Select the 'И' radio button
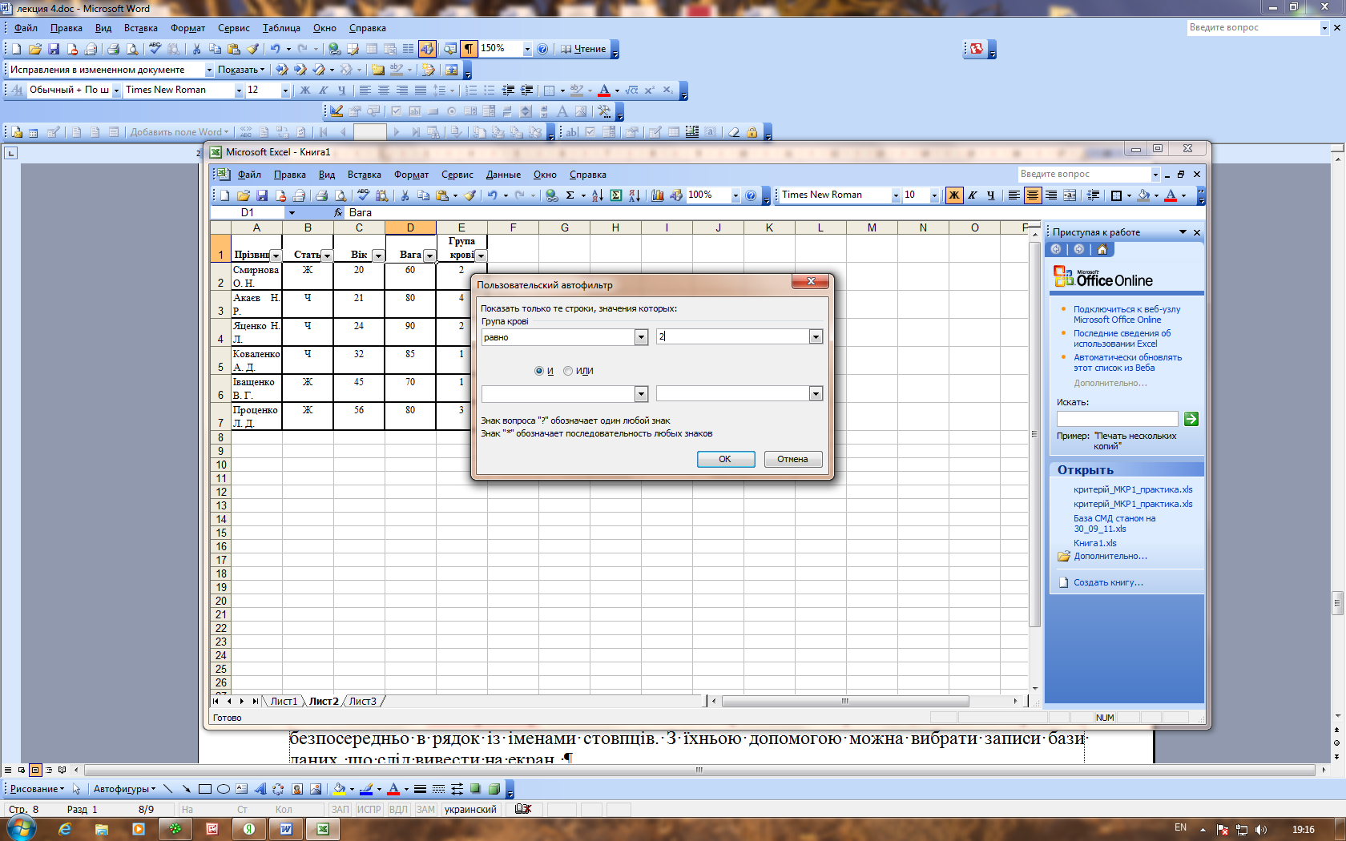The height and width of the screenshot is (841, 1346). click(539, 371)
